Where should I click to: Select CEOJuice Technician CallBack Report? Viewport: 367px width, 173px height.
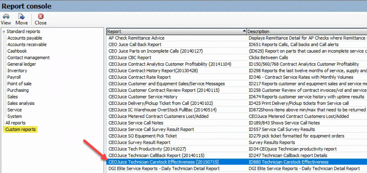coord(156,155)
